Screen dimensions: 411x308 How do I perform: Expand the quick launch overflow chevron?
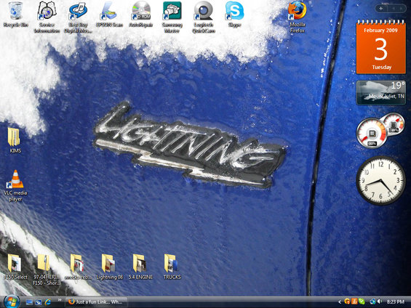click(x=60, y=300)
